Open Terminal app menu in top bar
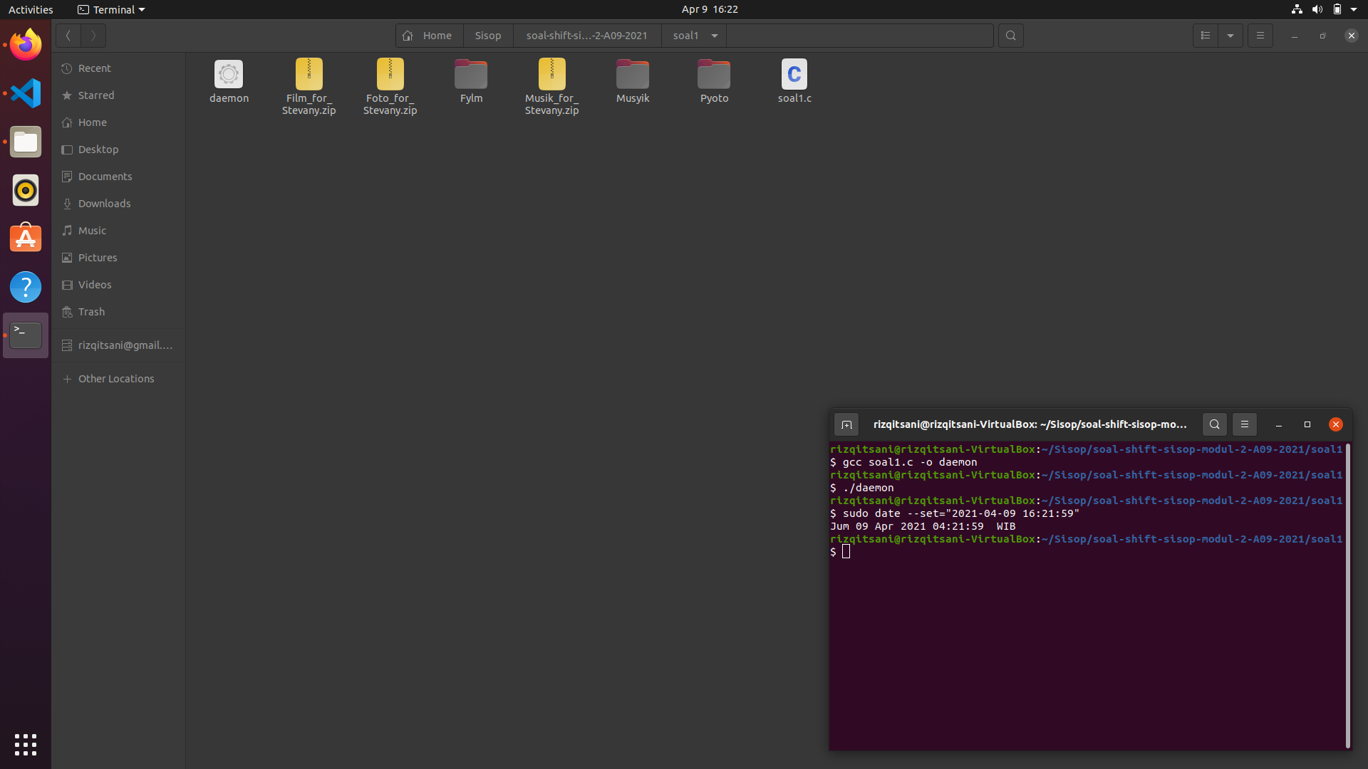The width and height of the screenshot is (1368, 769). (111, 9)
